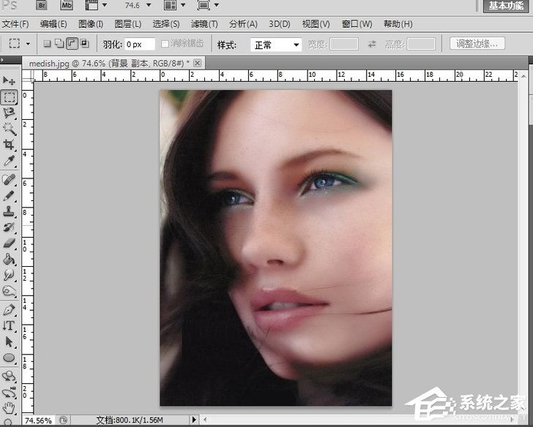
Task: Select the Healing Brush tool
Action: click(x=9, y=179)
